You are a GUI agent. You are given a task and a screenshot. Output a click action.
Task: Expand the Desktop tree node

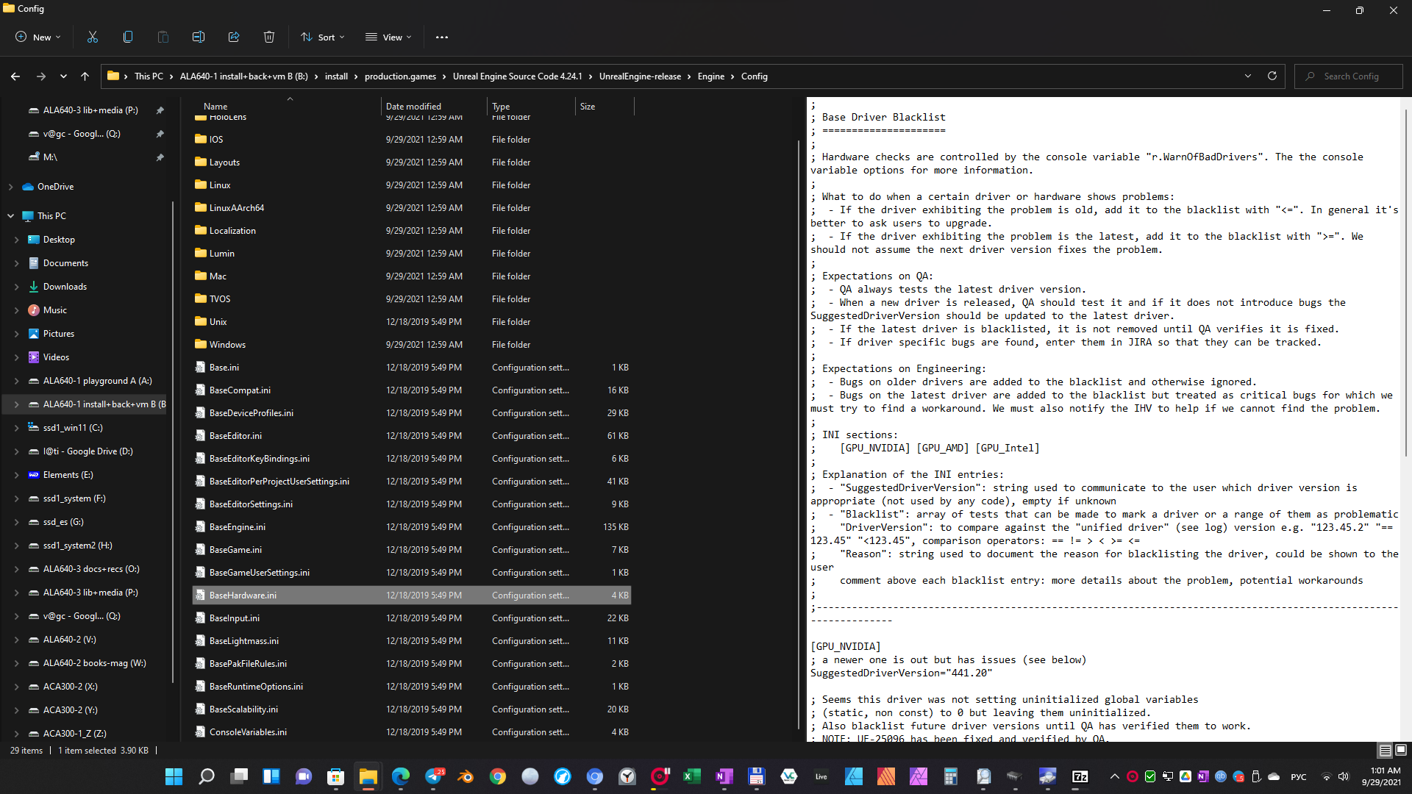[16, 240]
